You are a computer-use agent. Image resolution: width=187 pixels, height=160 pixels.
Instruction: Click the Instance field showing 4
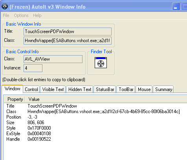pyautogui.click(x=33, y=68)
